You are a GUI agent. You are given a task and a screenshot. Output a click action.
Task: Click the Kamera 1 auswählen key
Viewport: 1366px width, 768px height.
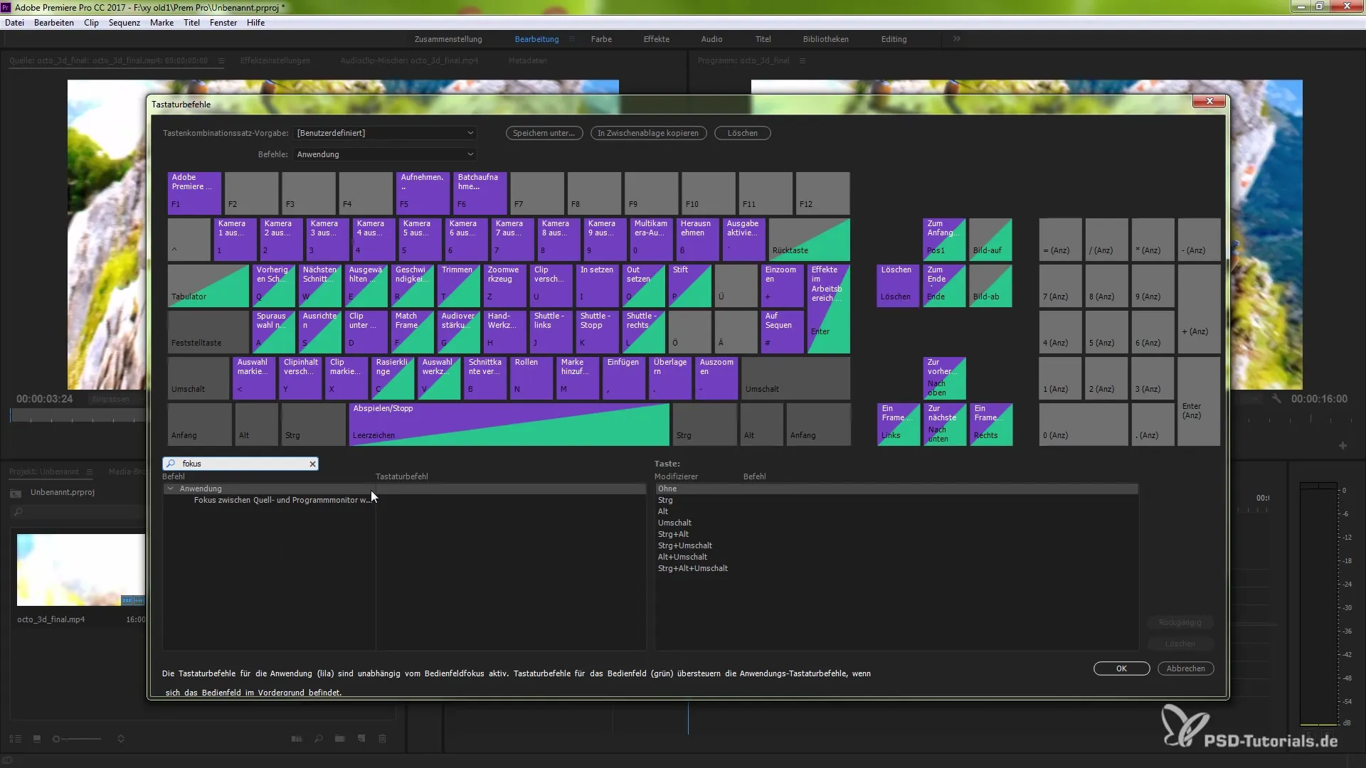point(235,240)
